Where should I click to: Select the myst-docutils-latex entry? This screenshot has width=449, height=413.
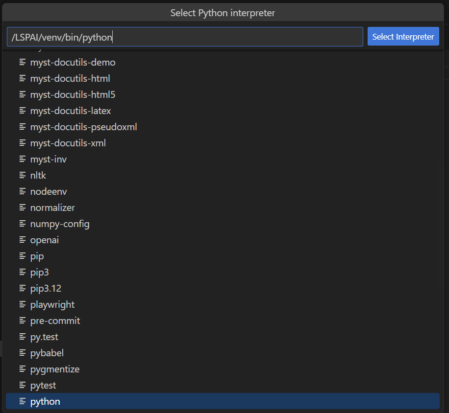71,111
